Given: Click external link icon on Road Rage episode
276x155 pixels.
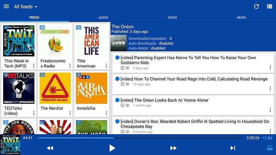Looking at the screenshot, I should 122,84.
